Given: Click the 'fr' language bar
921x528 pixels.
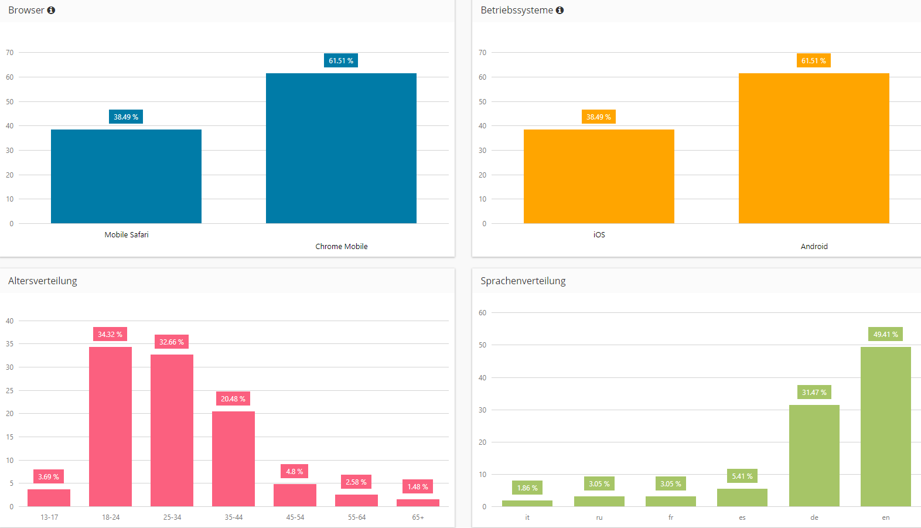Looking at the screenshot, I should point(671,501).
